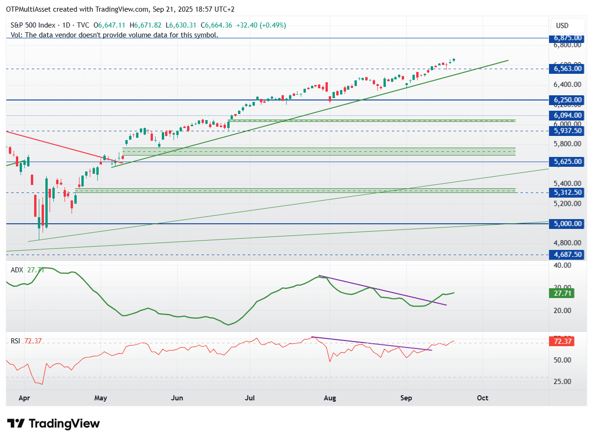
Task: Click the Oct marker on time axis
Action: (x=482, y=398)
